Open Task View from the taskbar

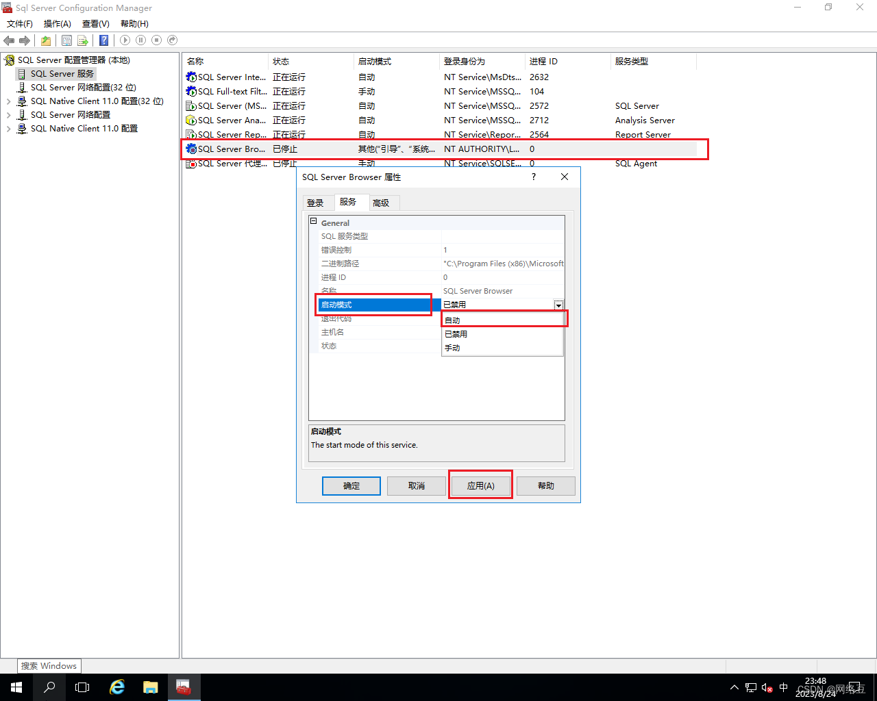[82, 687]
